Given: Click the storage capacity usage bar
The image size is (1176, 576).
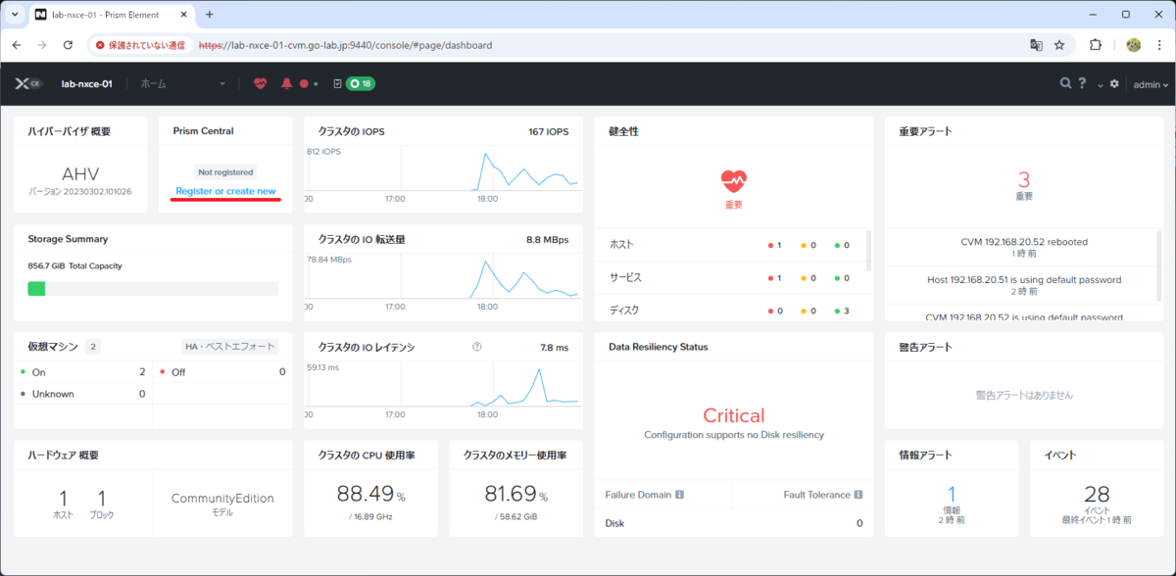Looking at the screenshot, I should pos(153,288).
